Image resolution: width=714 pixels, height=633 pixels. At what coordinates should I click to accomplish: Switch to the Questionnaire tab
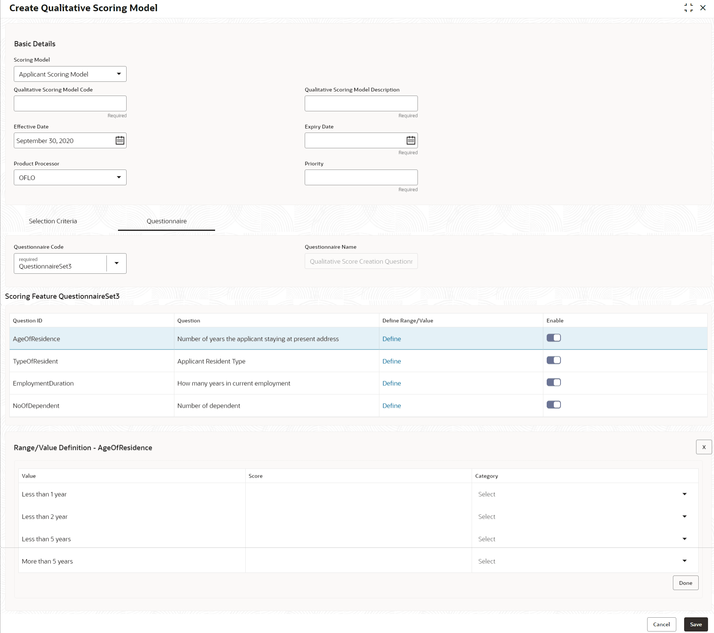pyautogui.click(x=167, y=221)
